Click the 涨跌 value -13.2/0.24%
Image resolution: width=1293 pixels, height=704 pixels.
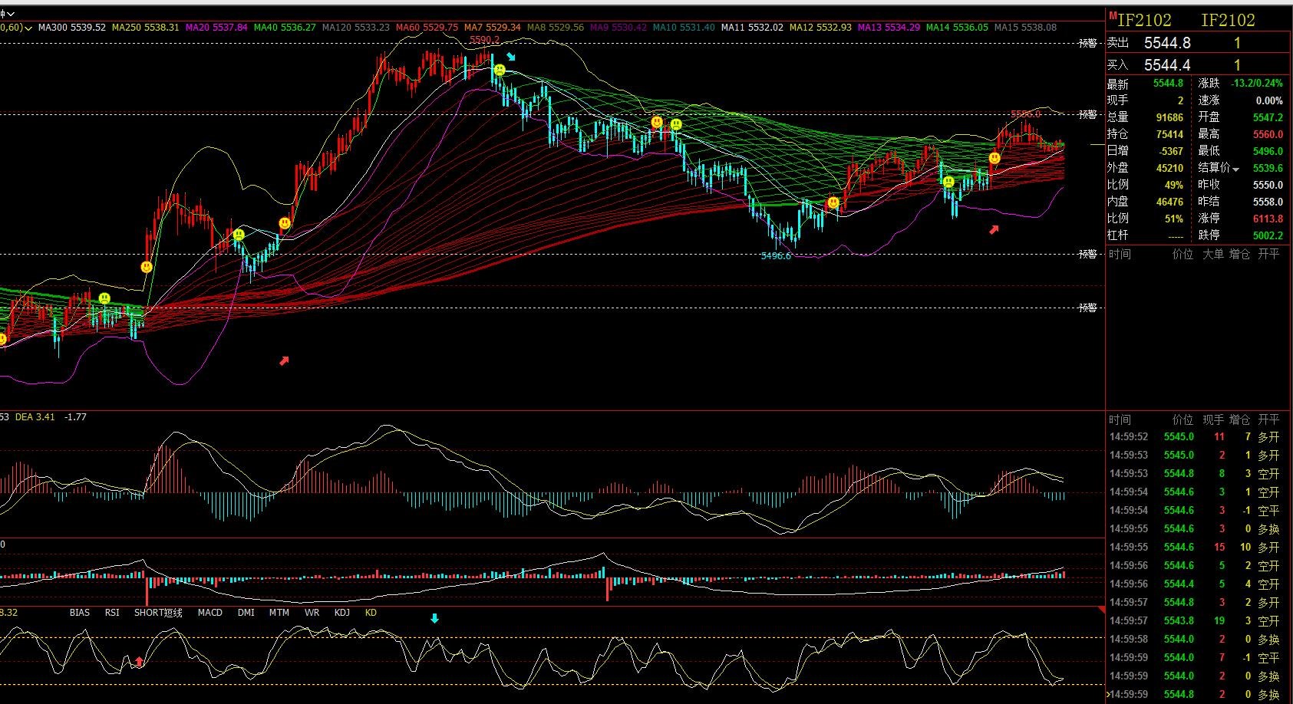tap(1256, 84)
